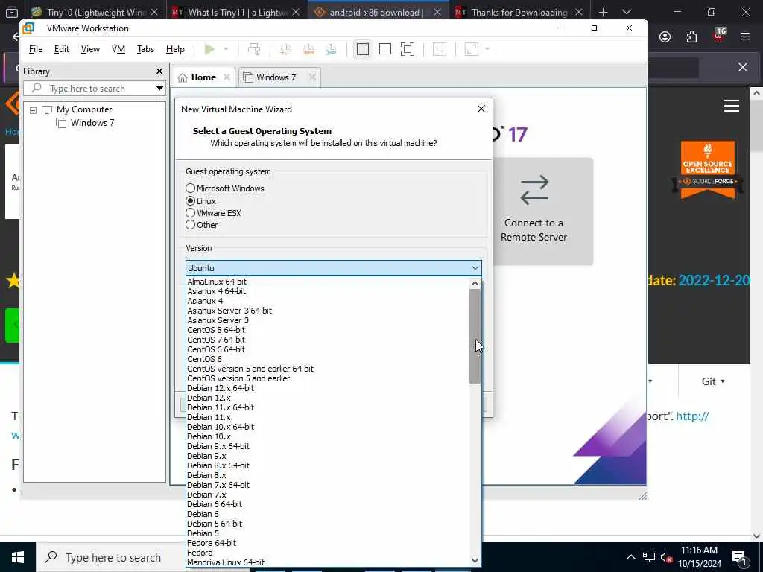
Task: Open the power options arrow beside play
Action: (x=225, y=49)
